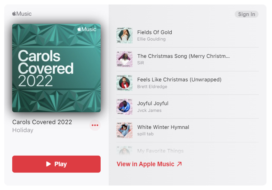The width and height of the screenshot is (272, 190).
Task: Open the three-dot more options menu
Action: (x=95, y=125)
